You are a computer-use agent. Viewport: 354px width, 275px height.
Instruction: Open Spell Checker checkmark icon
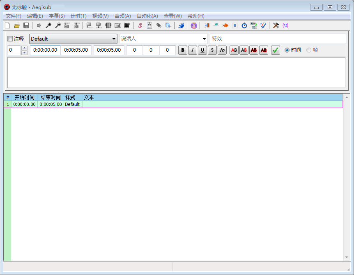tap(263, 25)
